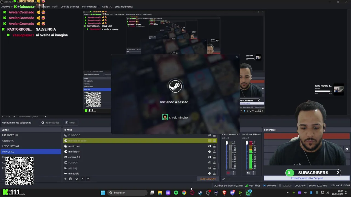Unmute Captura de saída audio channel
Viewport: 351px width, 197px height.
pos(228,173)
